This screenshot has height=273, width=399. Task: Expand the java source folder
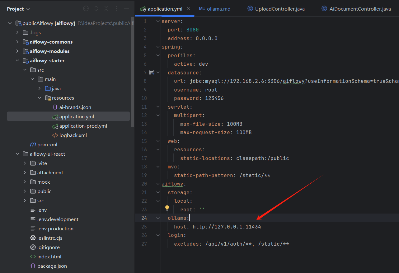click(40, 88)
